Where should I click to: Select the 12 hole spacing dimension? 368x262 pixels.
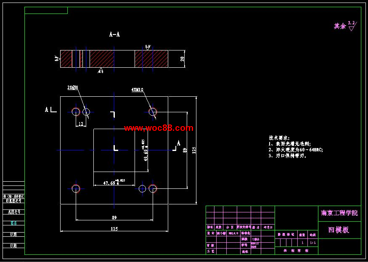point(81,124)
